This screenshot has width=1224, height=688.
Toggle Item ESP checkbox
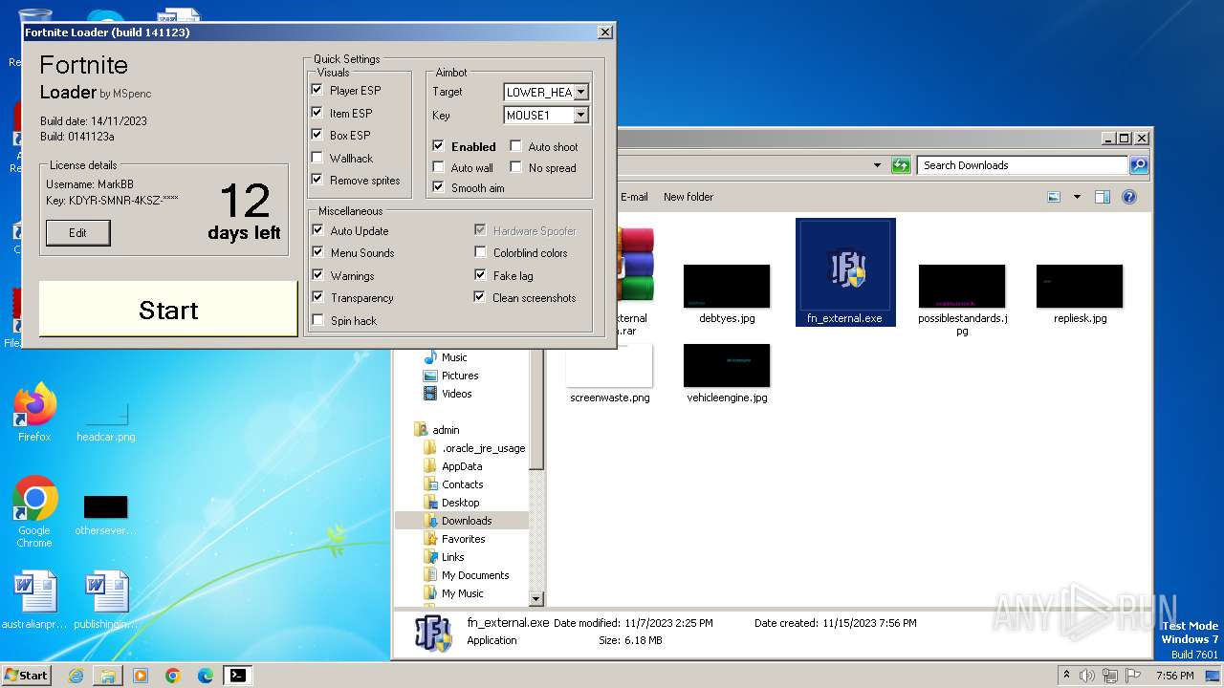coord(317,113)
